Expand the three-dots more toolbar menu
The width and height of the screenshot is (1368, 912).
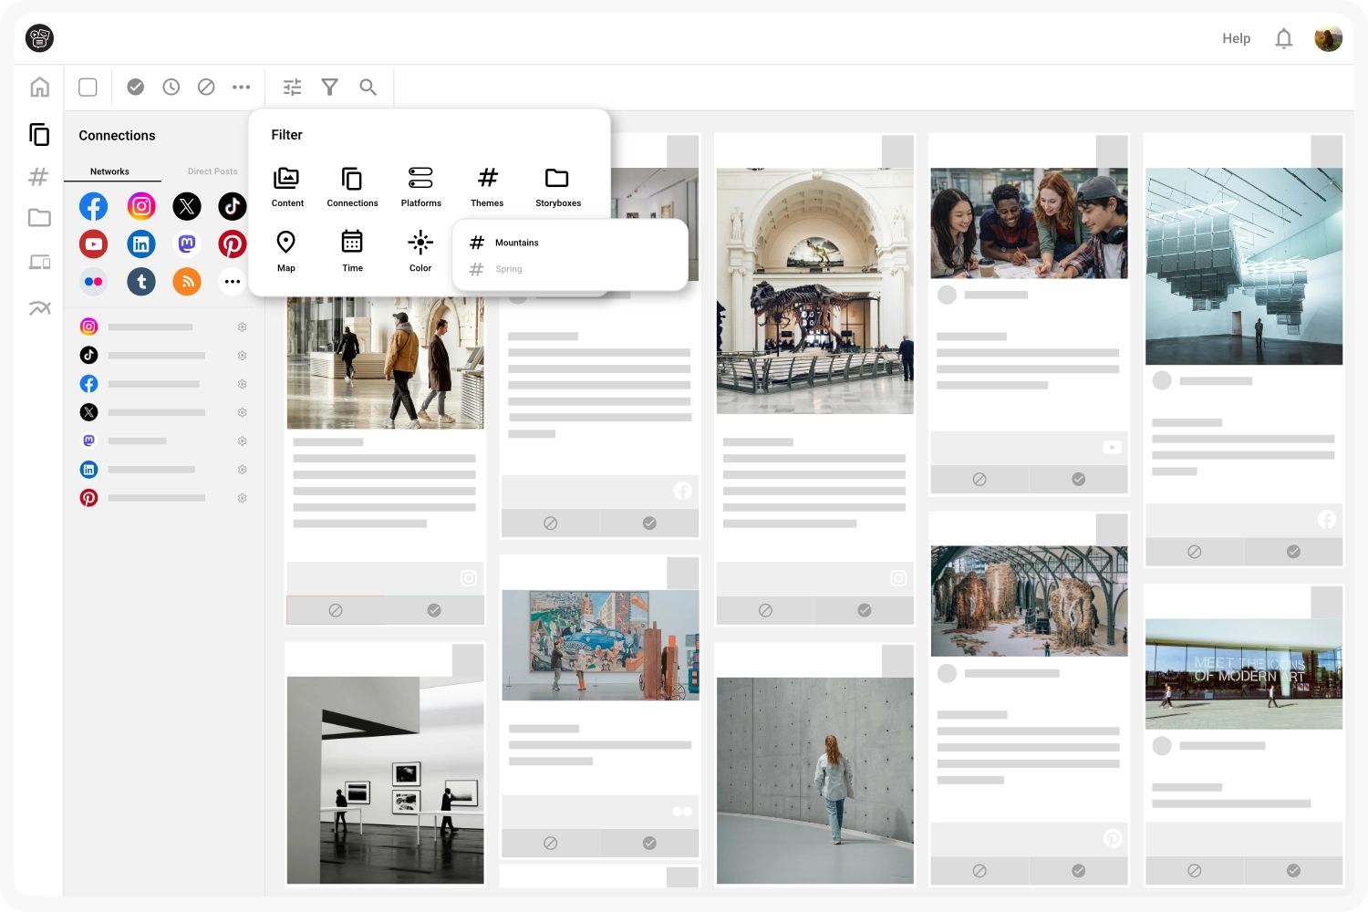(241, 88)
